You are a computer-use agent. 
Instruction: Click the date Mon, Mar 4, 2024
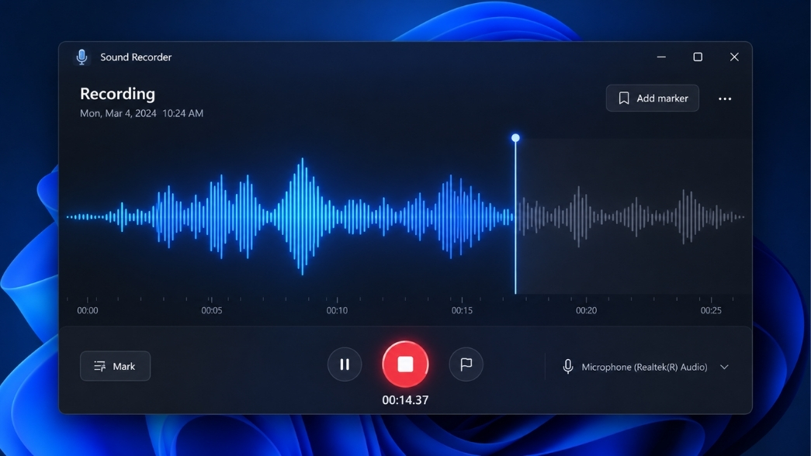[118, 113]
